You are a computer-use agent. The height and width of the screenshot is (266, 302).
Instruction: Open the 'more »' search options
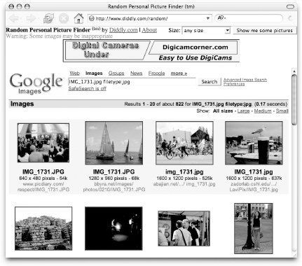179,73
